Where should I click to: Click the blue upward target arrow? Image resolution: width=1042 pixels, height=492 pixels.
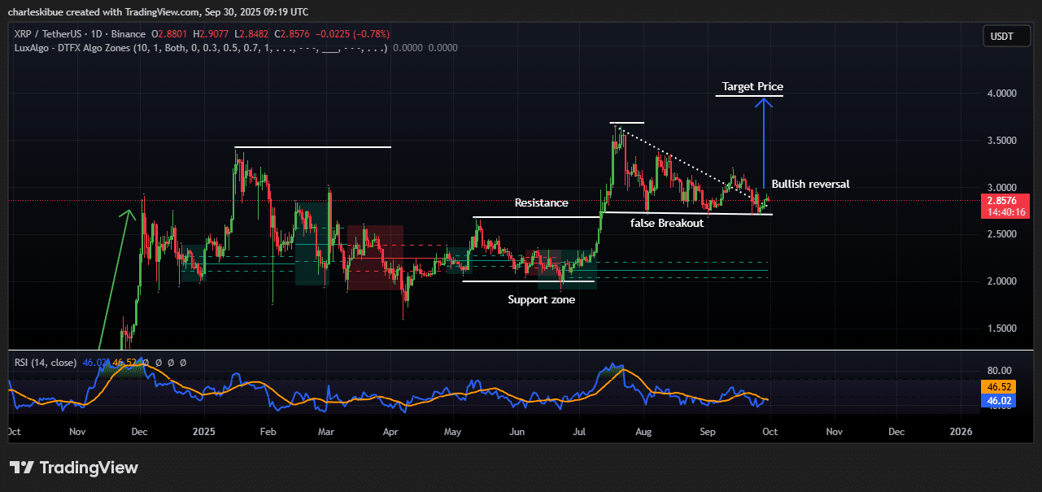pyautogui.click(x=762, y=138)
